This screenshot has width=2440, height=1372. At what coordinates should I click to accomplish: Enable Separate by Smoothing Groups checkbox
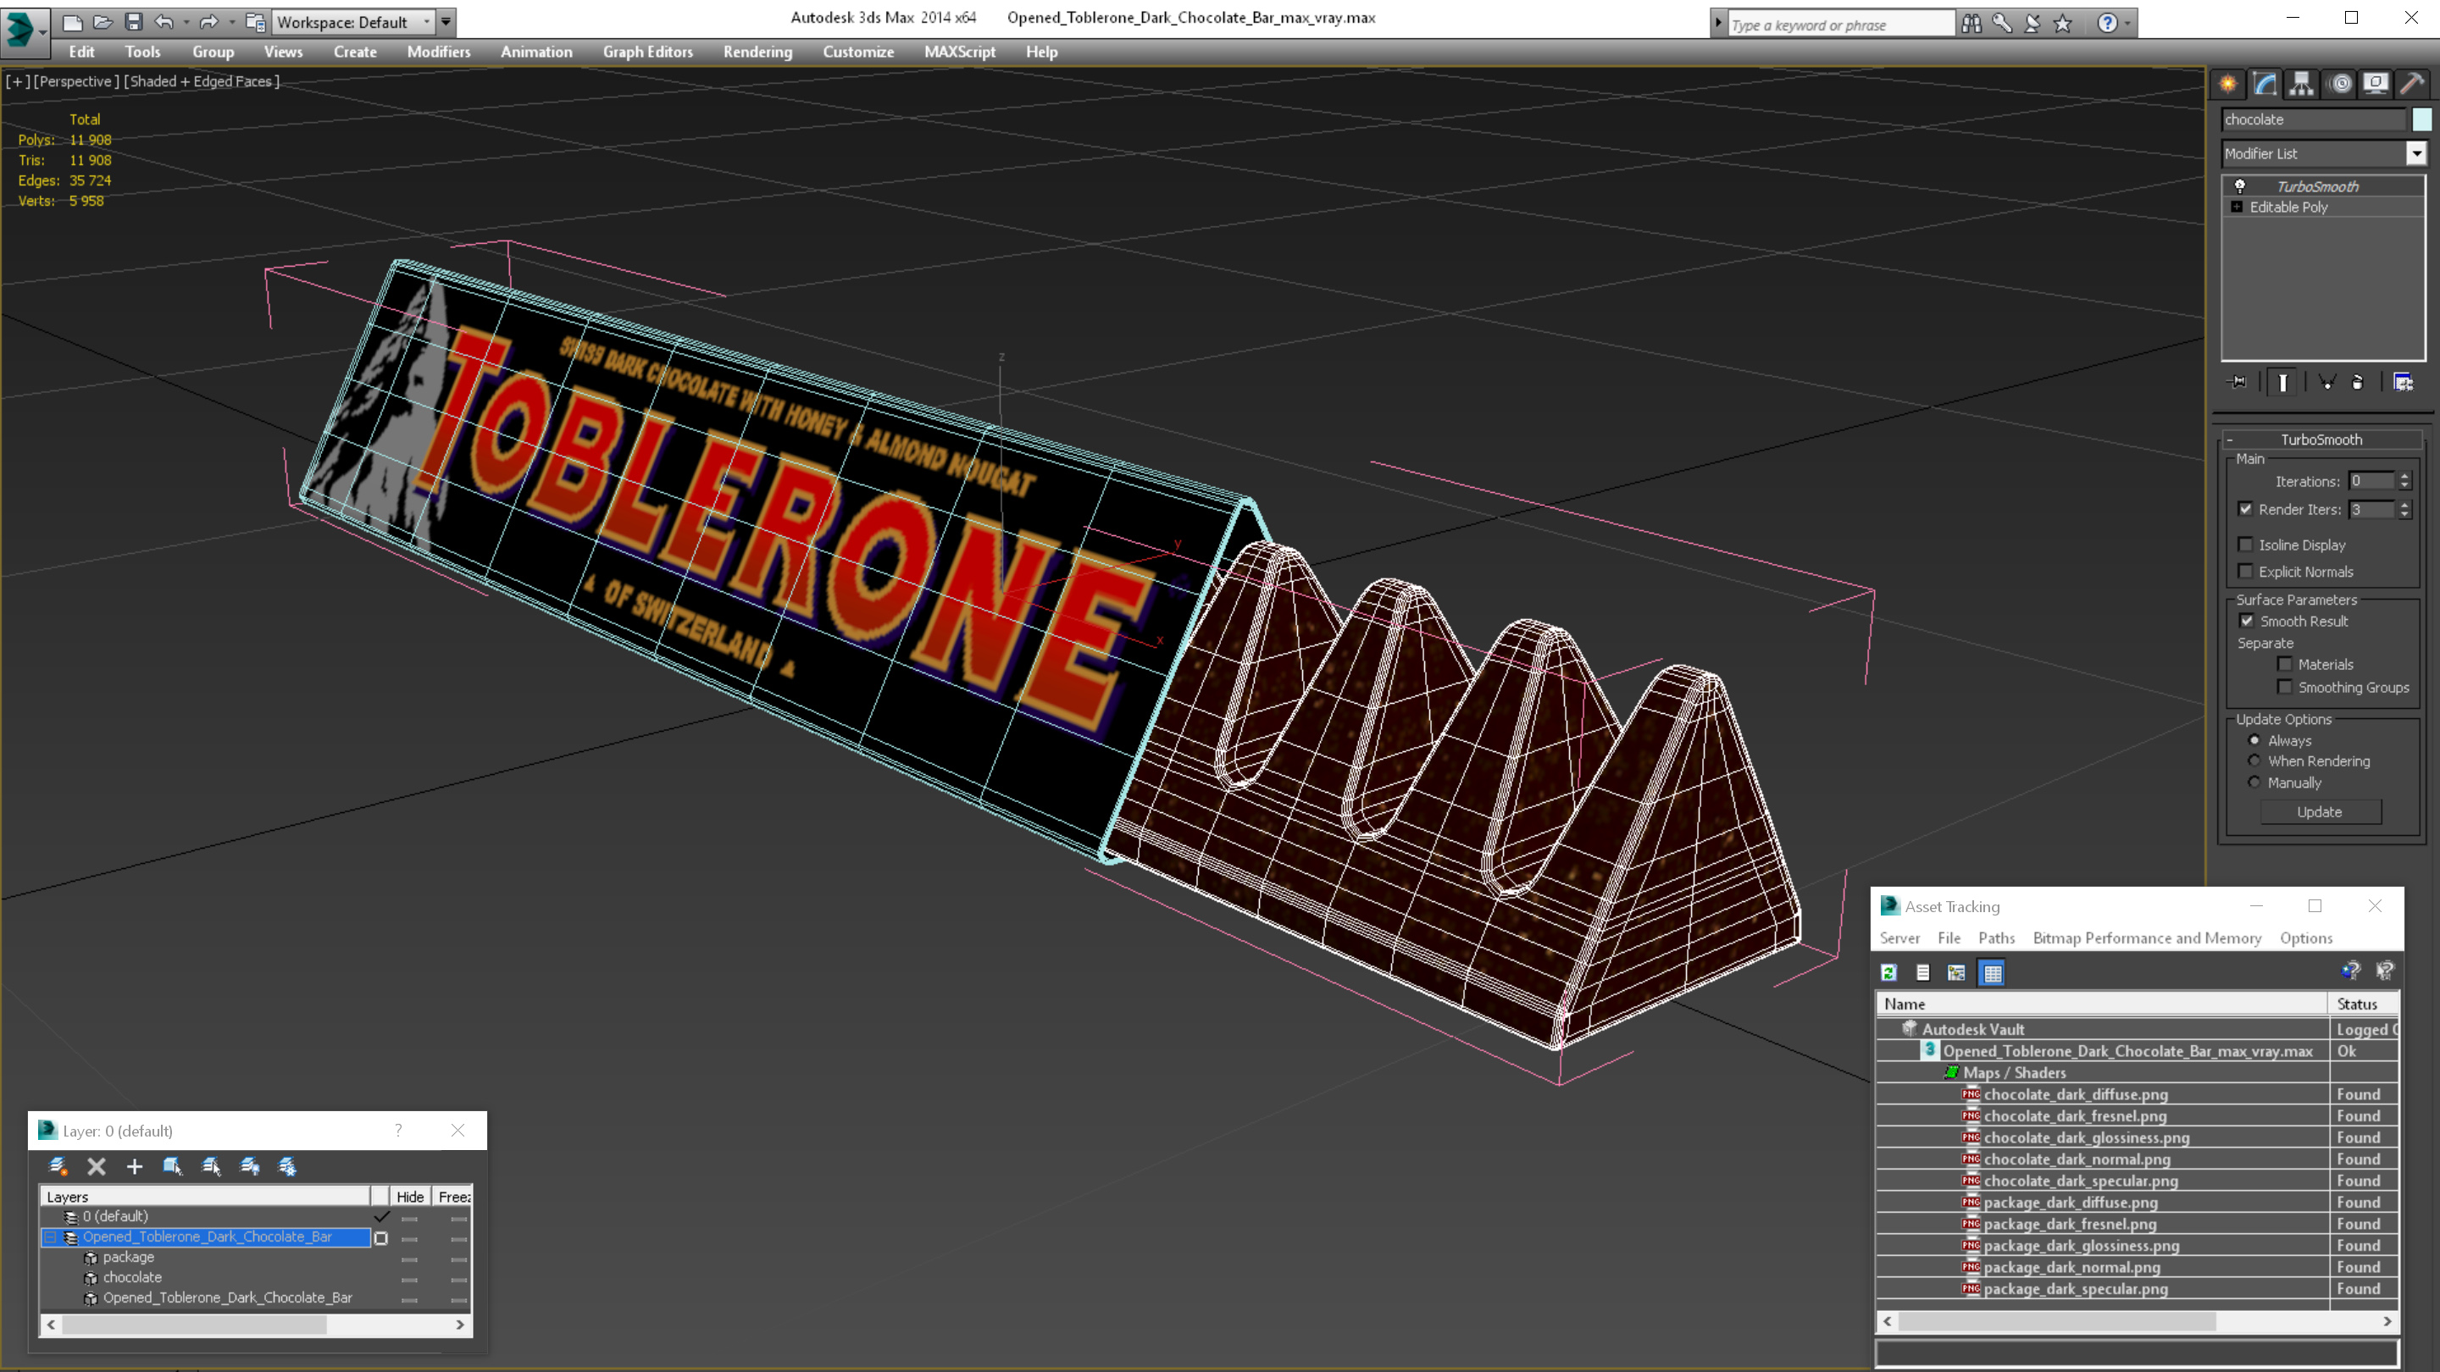[x=2285, y=687]
